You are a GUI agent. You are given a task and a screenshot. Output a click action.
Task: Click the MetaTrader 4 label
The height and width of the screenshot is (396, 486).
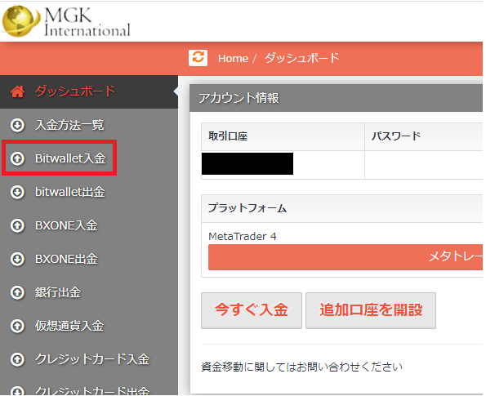point(243,237)
